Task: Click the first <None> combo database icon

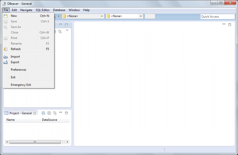Action: [x=64, y=16]
